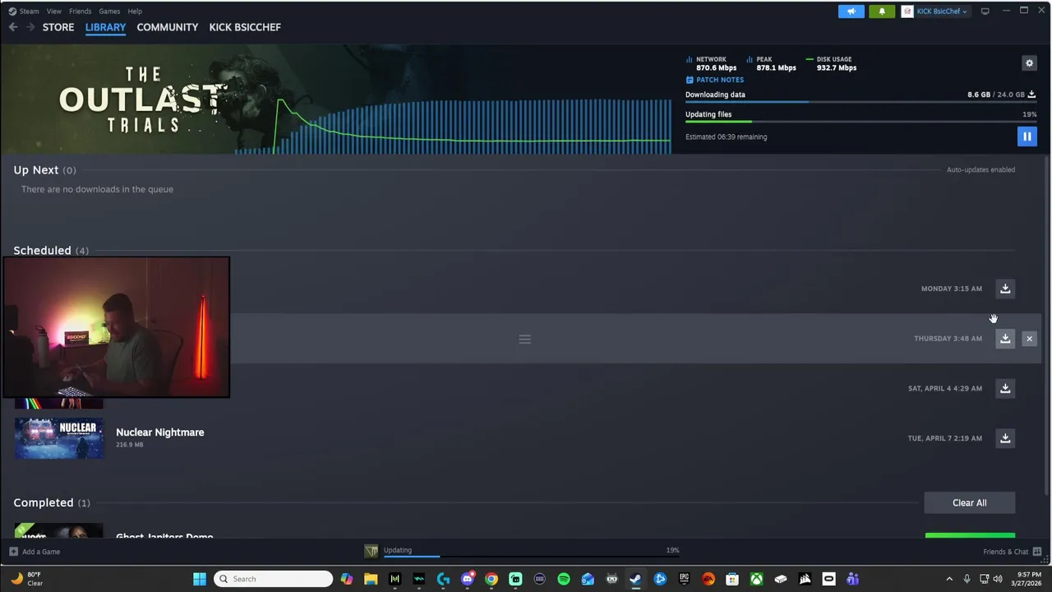The image size is (1052, 592).
Task: Open the Help menu
Action: point(135,12)
